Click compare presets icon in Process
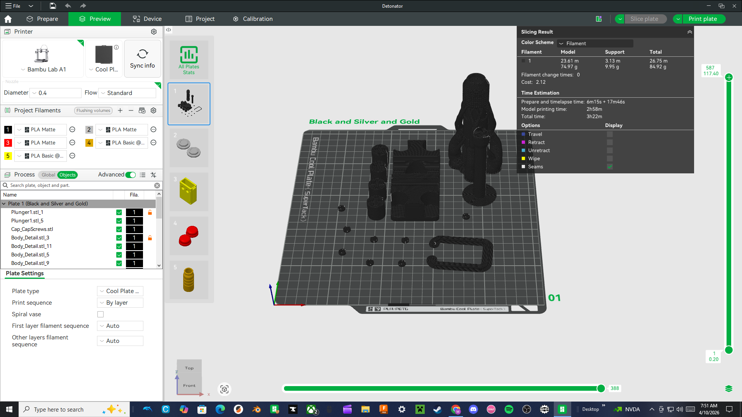742x417 pixels. coord(153,175)
